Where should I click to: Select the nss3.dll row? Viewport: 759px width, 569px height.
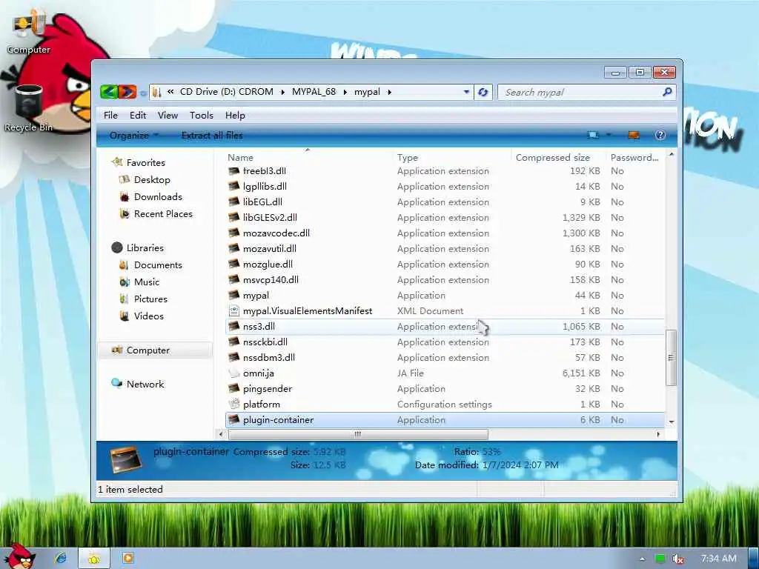[x=445, y=327]
